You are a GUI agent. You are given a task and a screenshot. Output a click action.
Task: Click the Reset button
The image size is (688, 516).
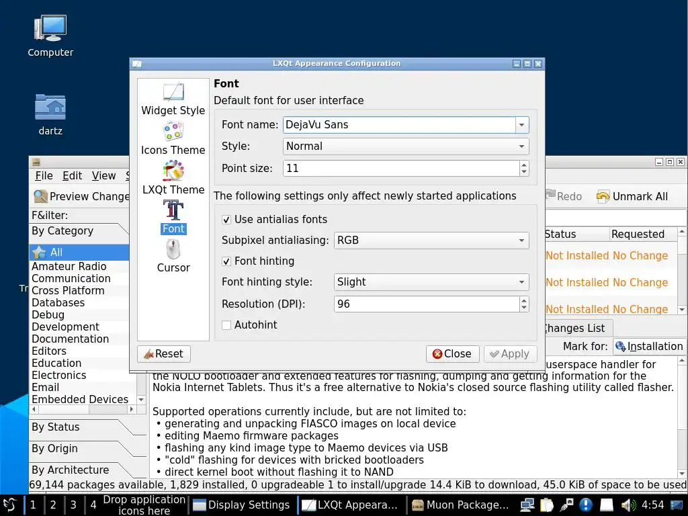tap(164, 353)
